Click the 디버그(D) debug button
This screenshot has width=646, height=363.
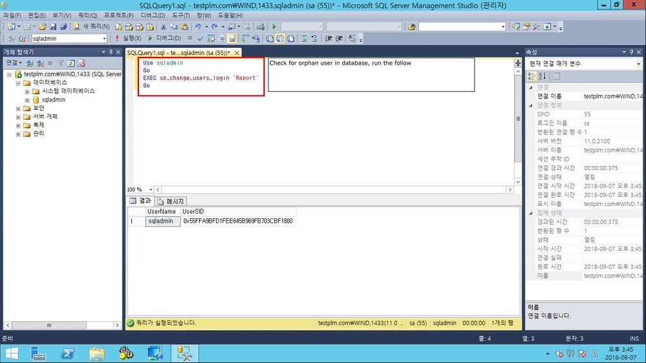(x=164, y=38)
